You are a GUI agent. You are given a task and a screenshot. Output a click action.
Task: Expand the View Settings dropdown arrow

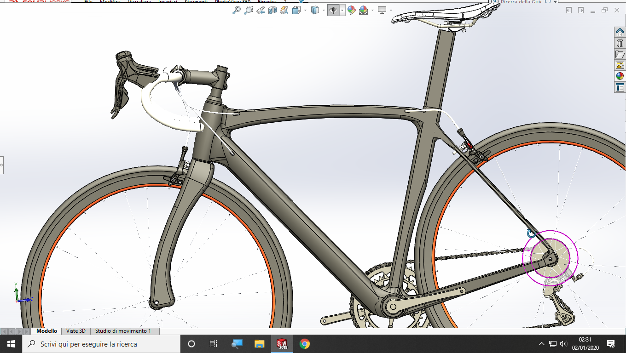click(391, 10)
